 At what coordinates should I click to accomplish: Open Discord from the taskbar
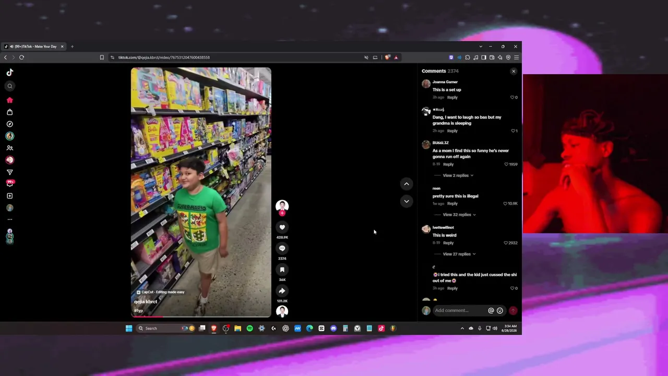(333, 328)
